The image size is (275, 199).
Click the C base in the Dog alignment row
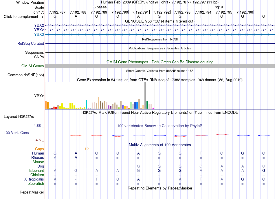[x=264, y=166]
